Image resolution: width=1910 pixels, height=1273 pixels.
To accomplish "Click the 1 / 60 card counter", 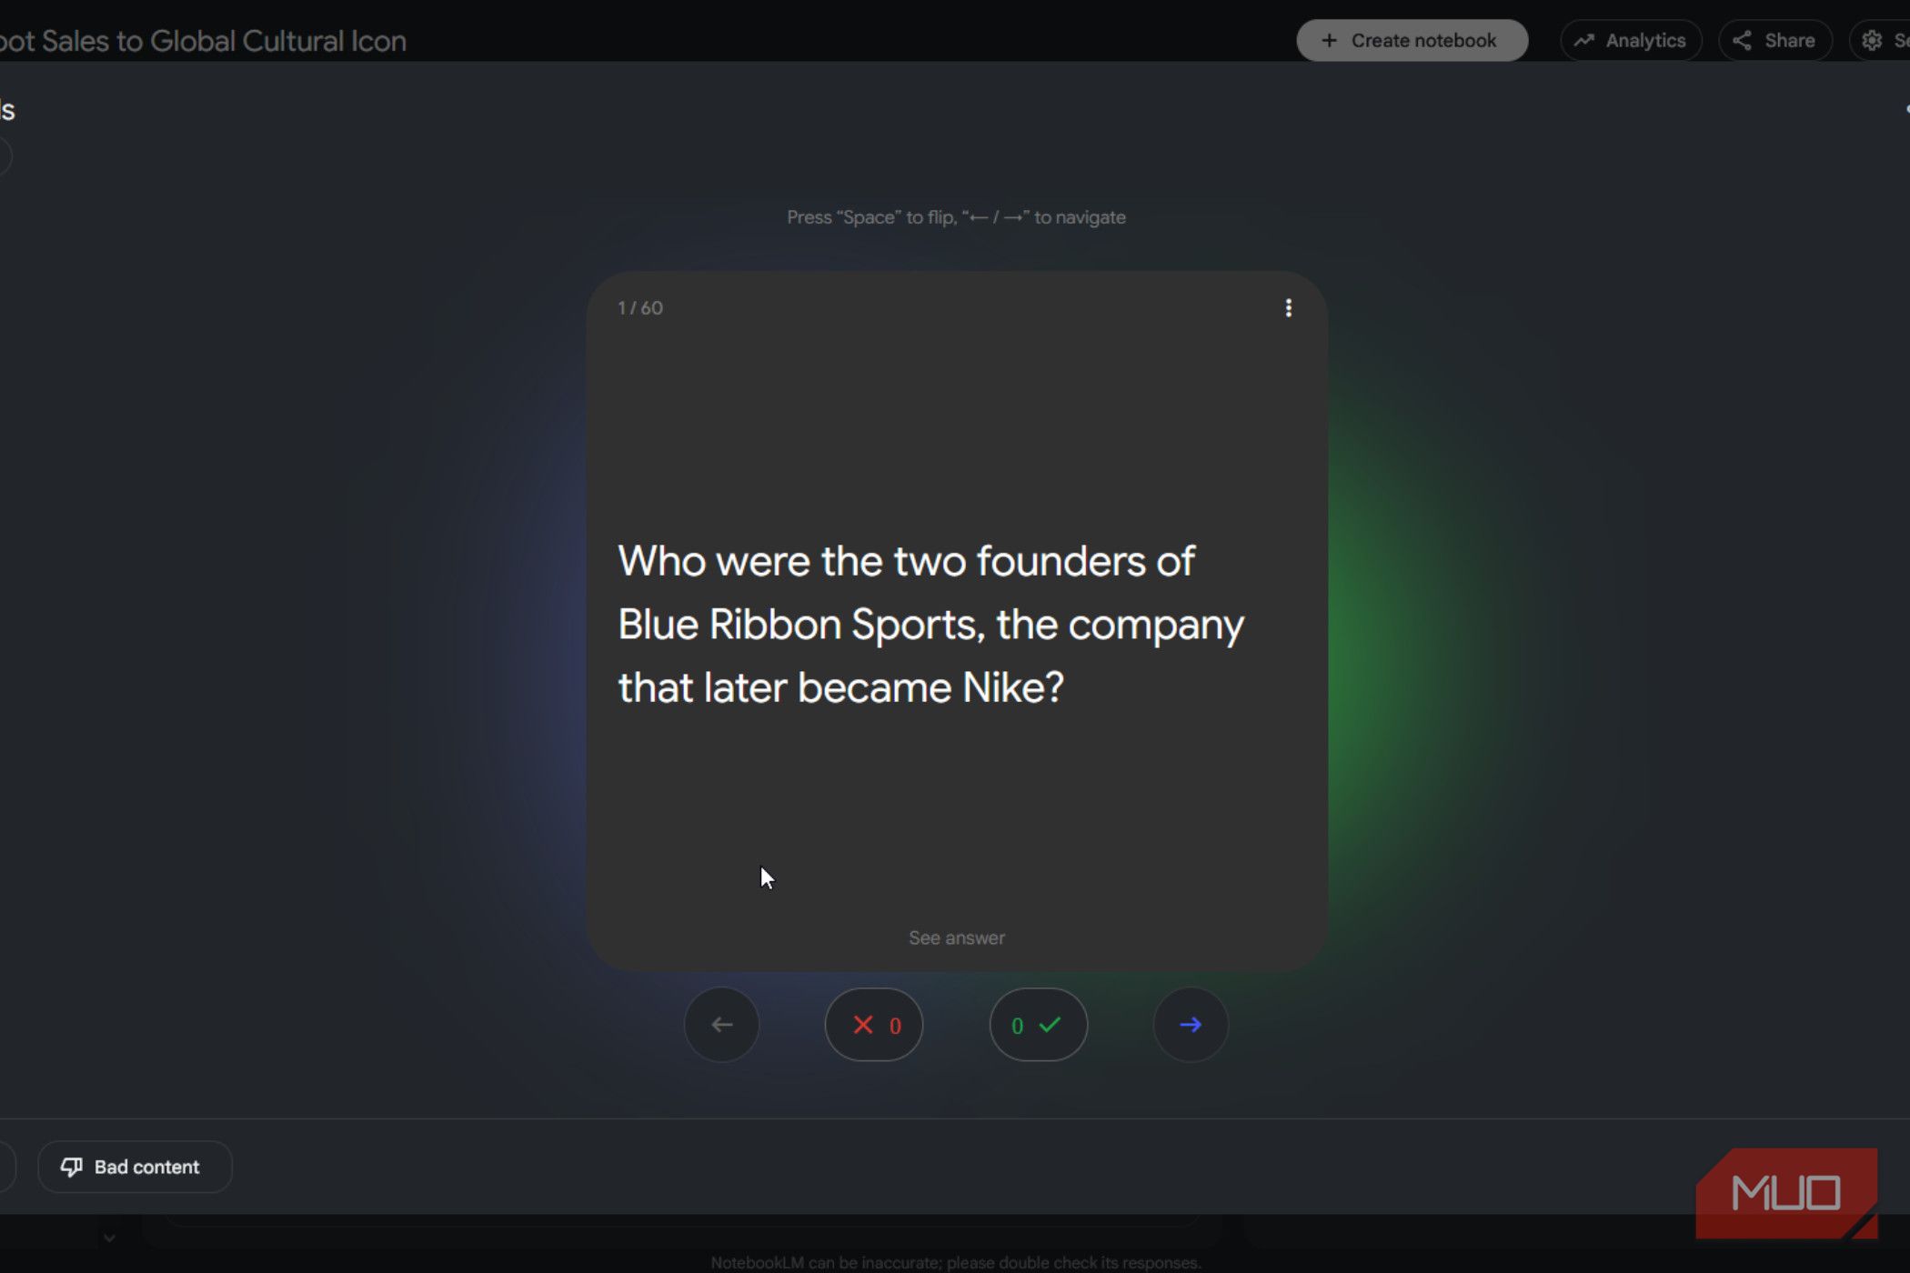I will click(640, 308).
